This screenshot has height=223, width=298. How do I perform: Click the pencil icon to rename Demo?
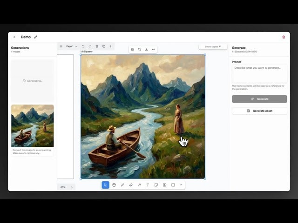[x=36, y=37]
